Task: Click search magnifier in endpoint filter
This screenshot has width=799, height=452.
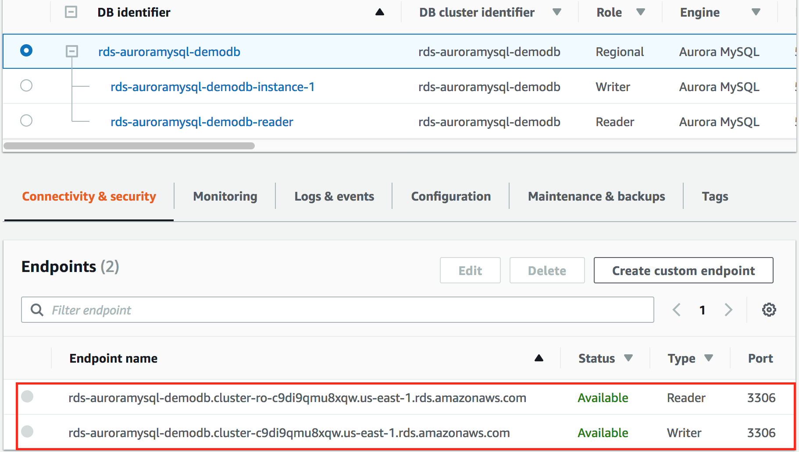Action: coord(37,310)
